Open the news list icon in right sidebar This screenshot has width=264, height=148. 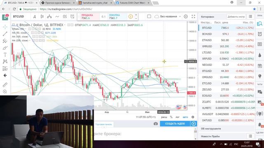tap(259, 44)
